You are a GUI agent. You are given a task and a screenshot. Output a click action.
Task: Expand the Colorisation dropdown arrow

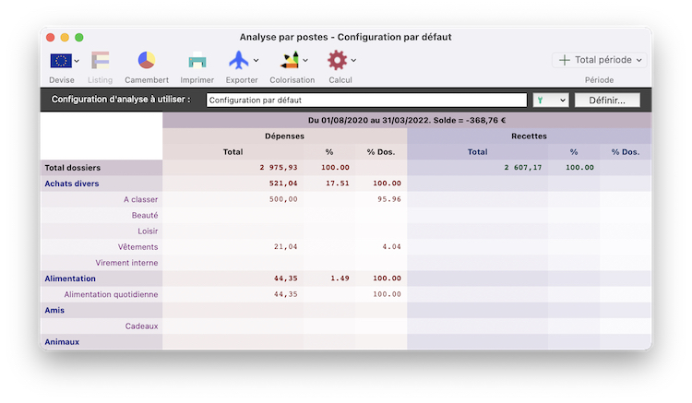pyautogui.click(x=305, y=61)
